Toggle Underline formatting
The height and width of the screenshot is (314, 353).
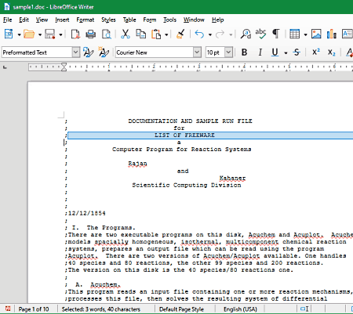point(275,52)
